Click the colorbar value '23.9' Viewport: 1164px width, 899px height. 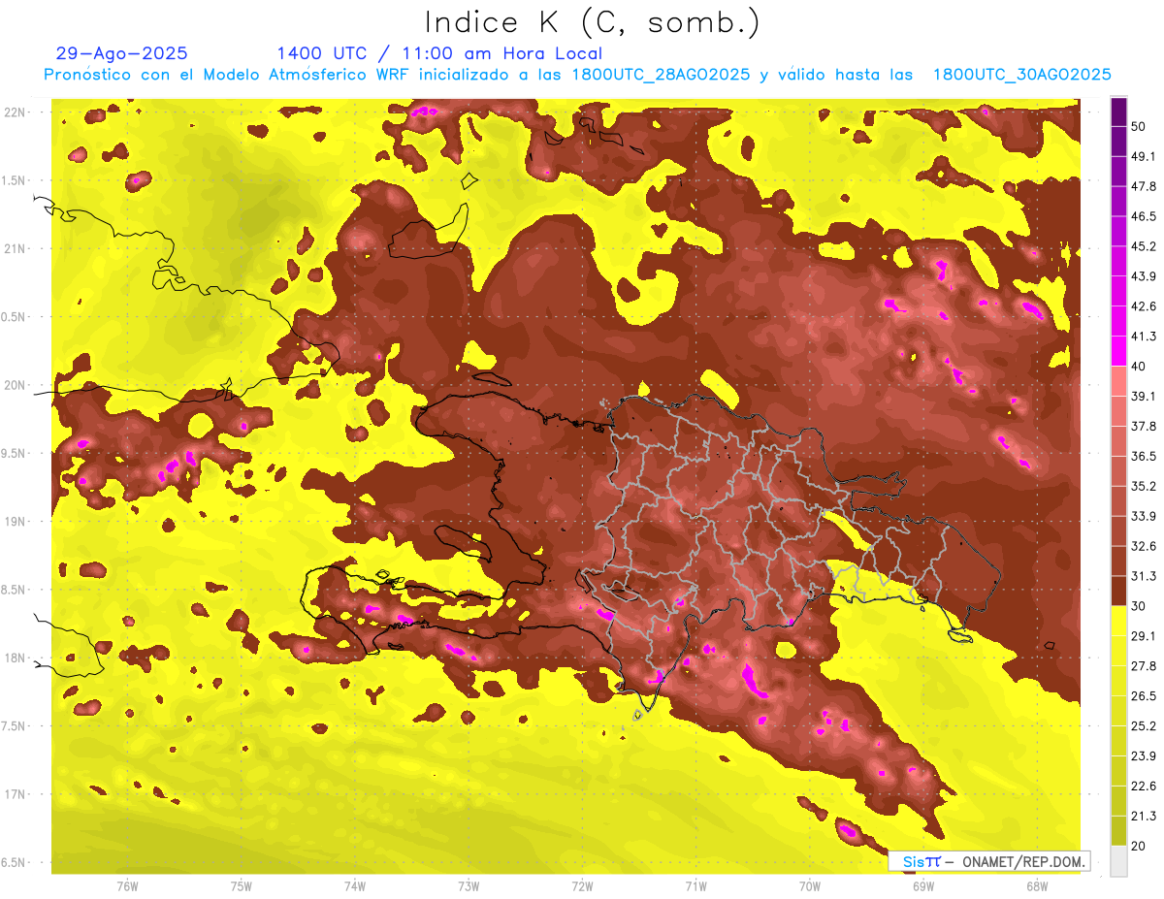(1143, 755)
